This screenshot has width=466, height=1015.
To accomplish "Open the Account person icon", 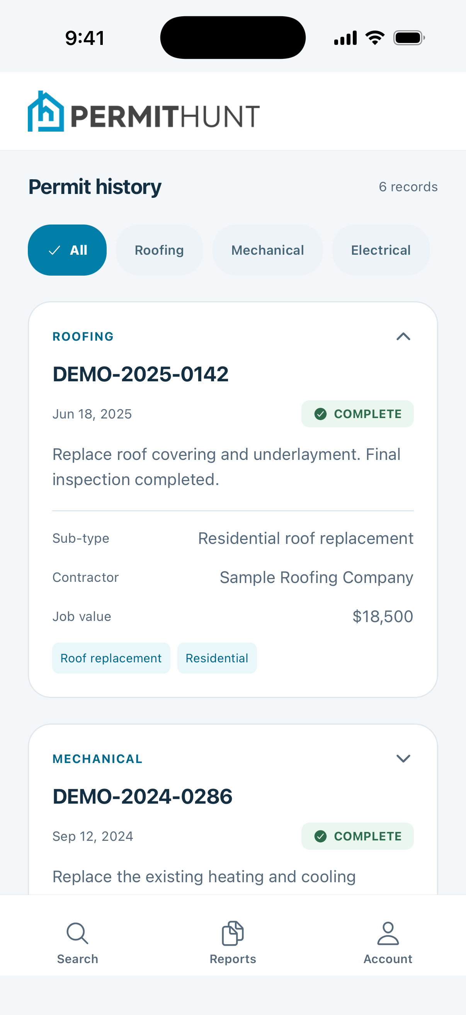I will pyautogui.click(x=388, y=933).
